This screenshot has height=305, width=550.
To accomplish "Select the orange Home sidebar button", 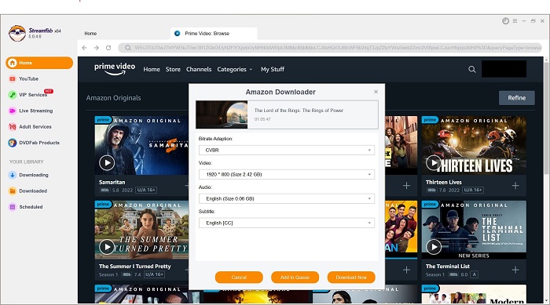I will (39, 63).
